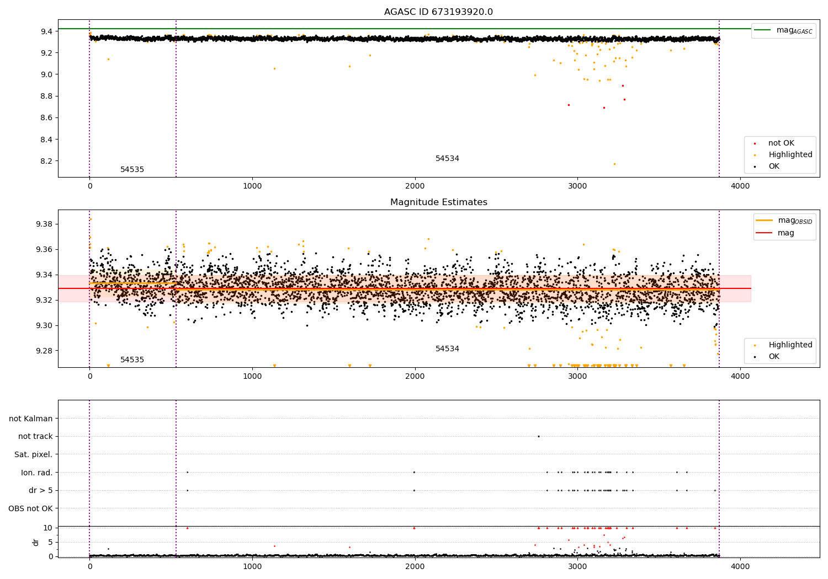The width and height of the screenshot is (828, 579).
Task: Click the 9.28 tick on middle y-axis
Action: [45, 351]
